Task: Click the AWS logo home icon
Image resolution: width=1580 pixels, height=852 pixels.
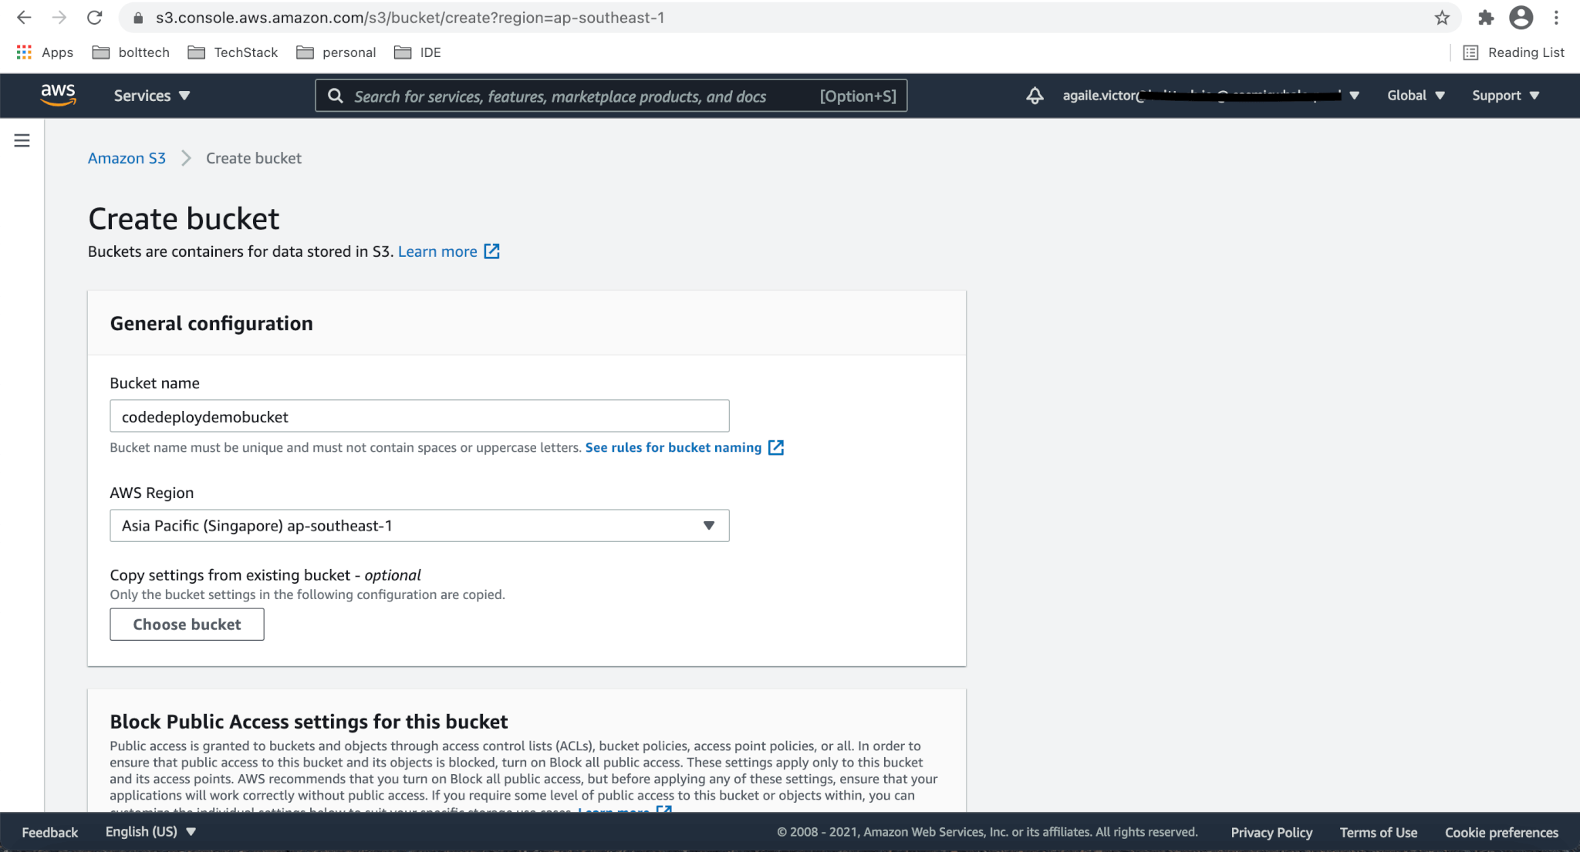Action: click(58, 95)
